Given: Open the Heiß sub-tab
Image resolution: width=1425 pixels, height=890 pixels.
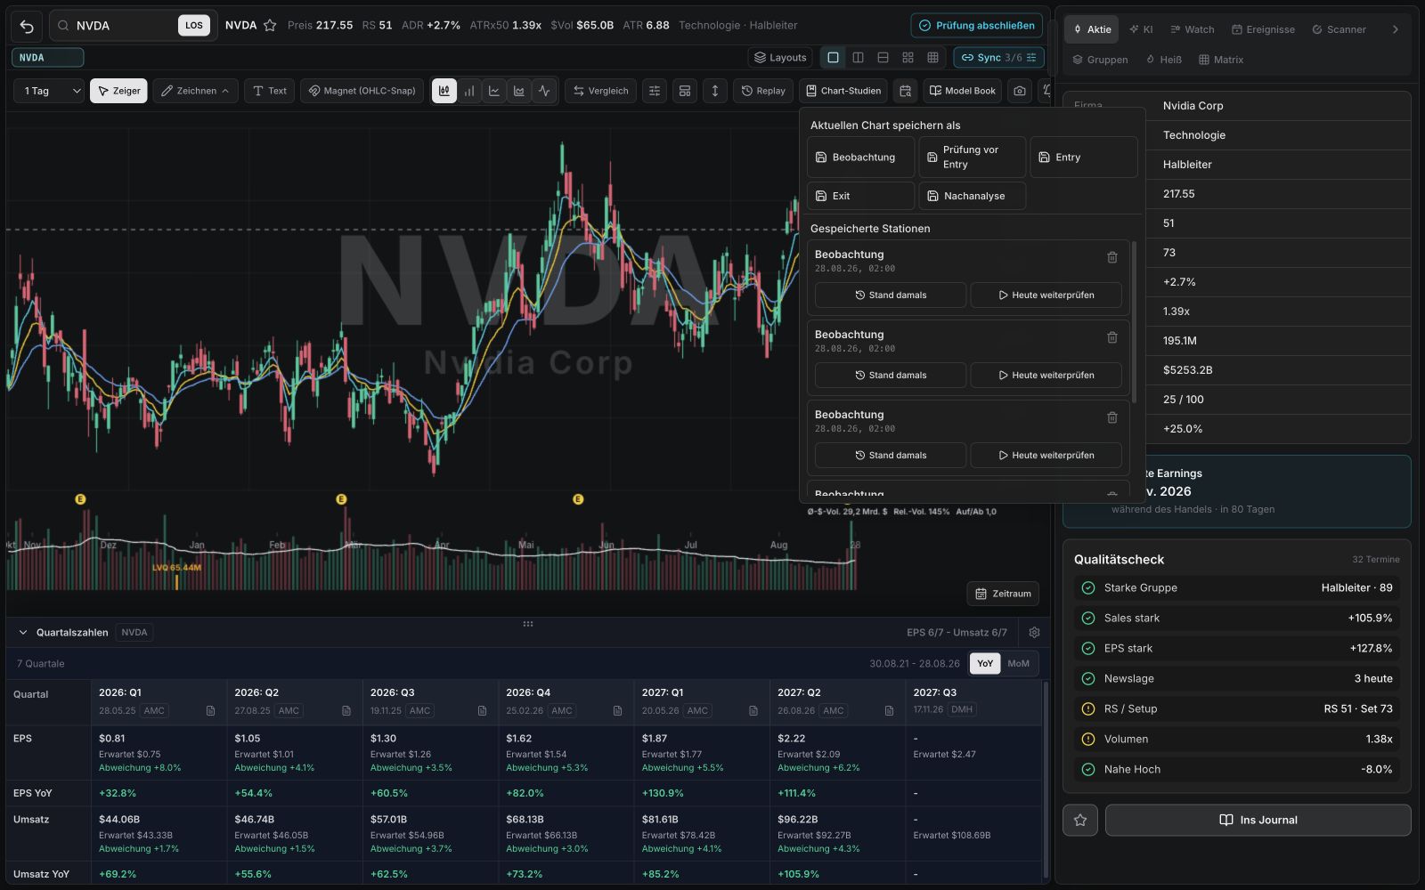Looking at the screenshot, I should (x=1163, y=60).
